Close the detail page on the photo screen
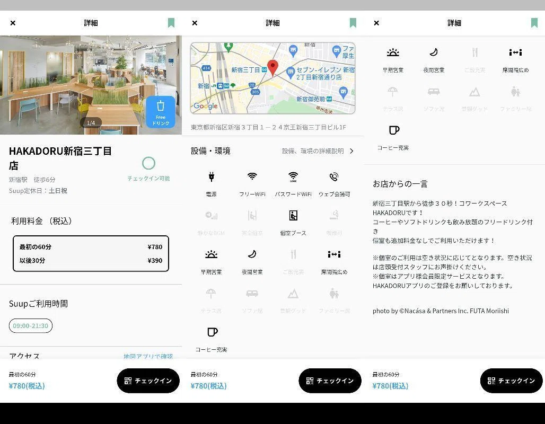 click(13, 23)
